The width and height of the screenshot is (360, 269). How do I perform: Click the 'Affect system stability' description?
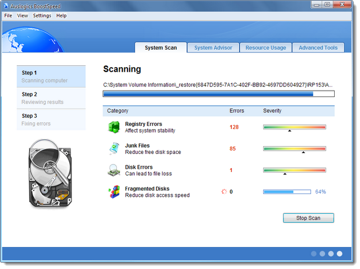pos(150,130)
